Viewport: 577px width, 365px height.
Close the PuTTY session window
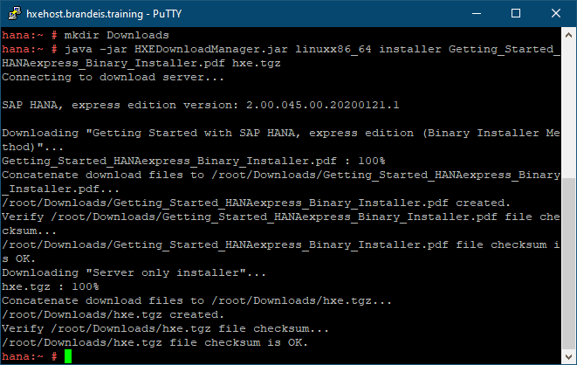(x=556, y=14)
